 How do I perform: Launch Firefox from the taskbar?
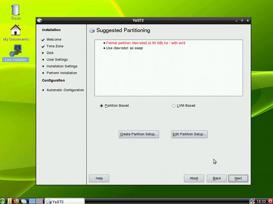pos(16,201)
